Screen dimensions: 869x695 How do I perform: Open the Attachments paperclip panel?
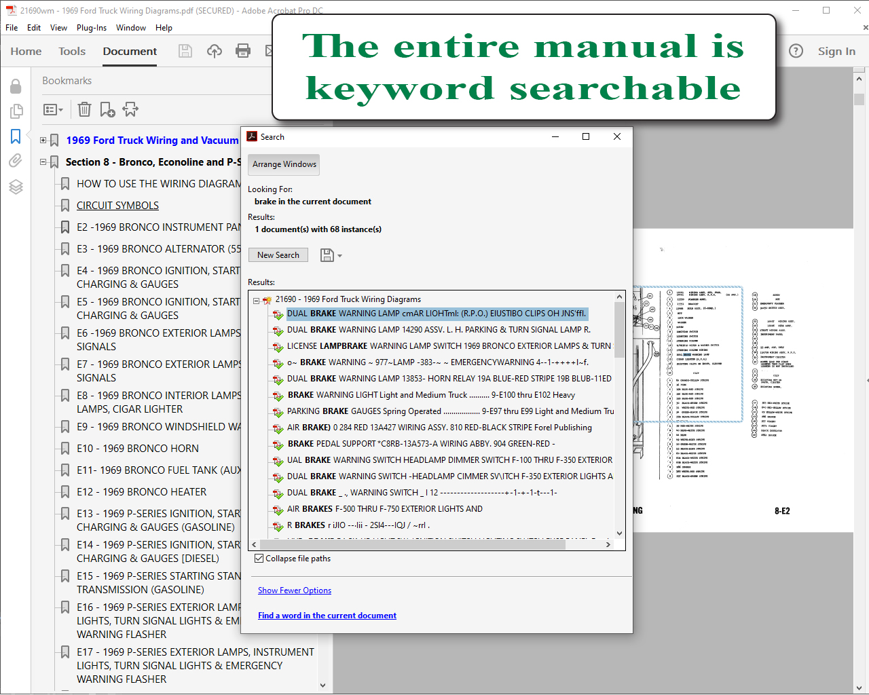tap(16, 161)
